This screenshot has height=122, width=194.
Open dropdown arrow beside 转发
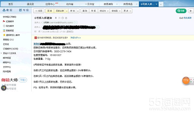[x=78, y=11]
